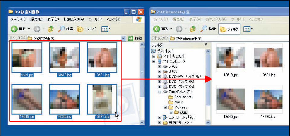Image resolution: width=290 pixels, height=136 pixels.
Task: Open ヘルプ(H) menu in left window
Action: (113, 19)
